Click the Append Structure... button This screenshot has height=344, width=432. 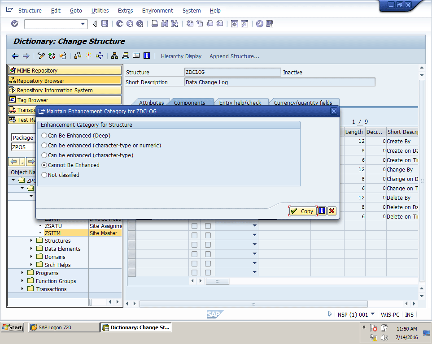point(234,56)
